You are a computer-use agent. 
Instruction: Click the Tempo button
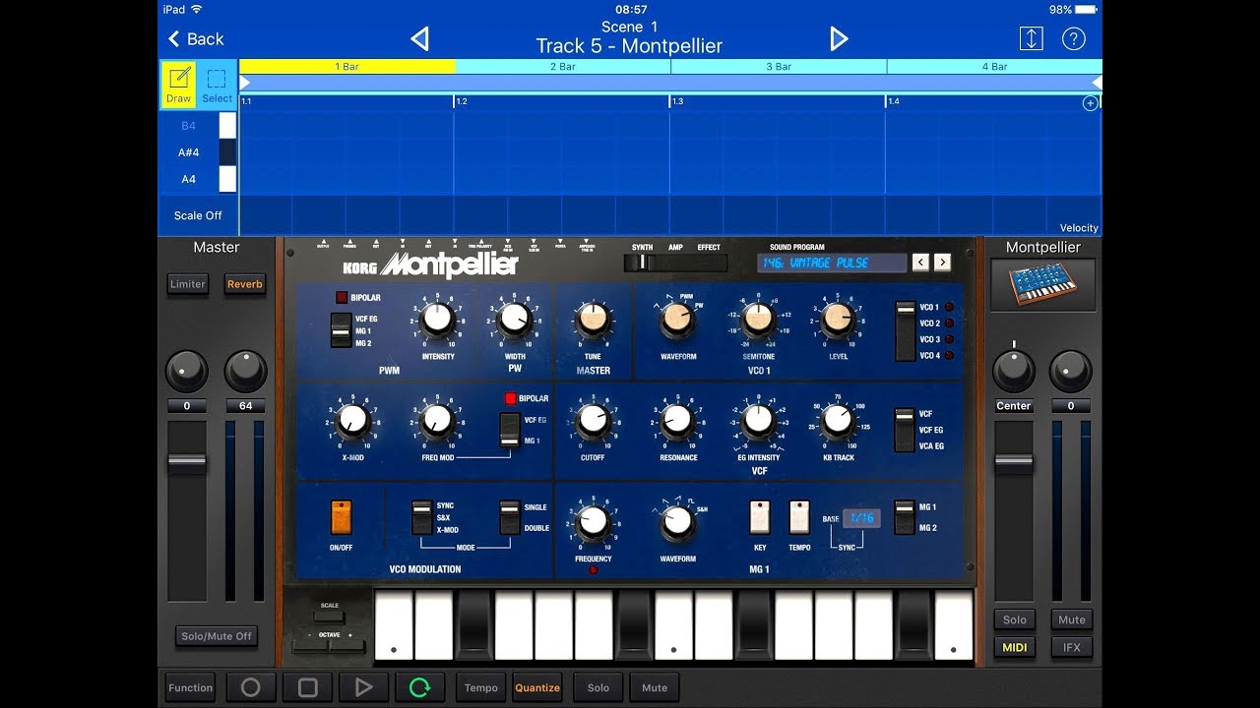[x=481, y=687]
